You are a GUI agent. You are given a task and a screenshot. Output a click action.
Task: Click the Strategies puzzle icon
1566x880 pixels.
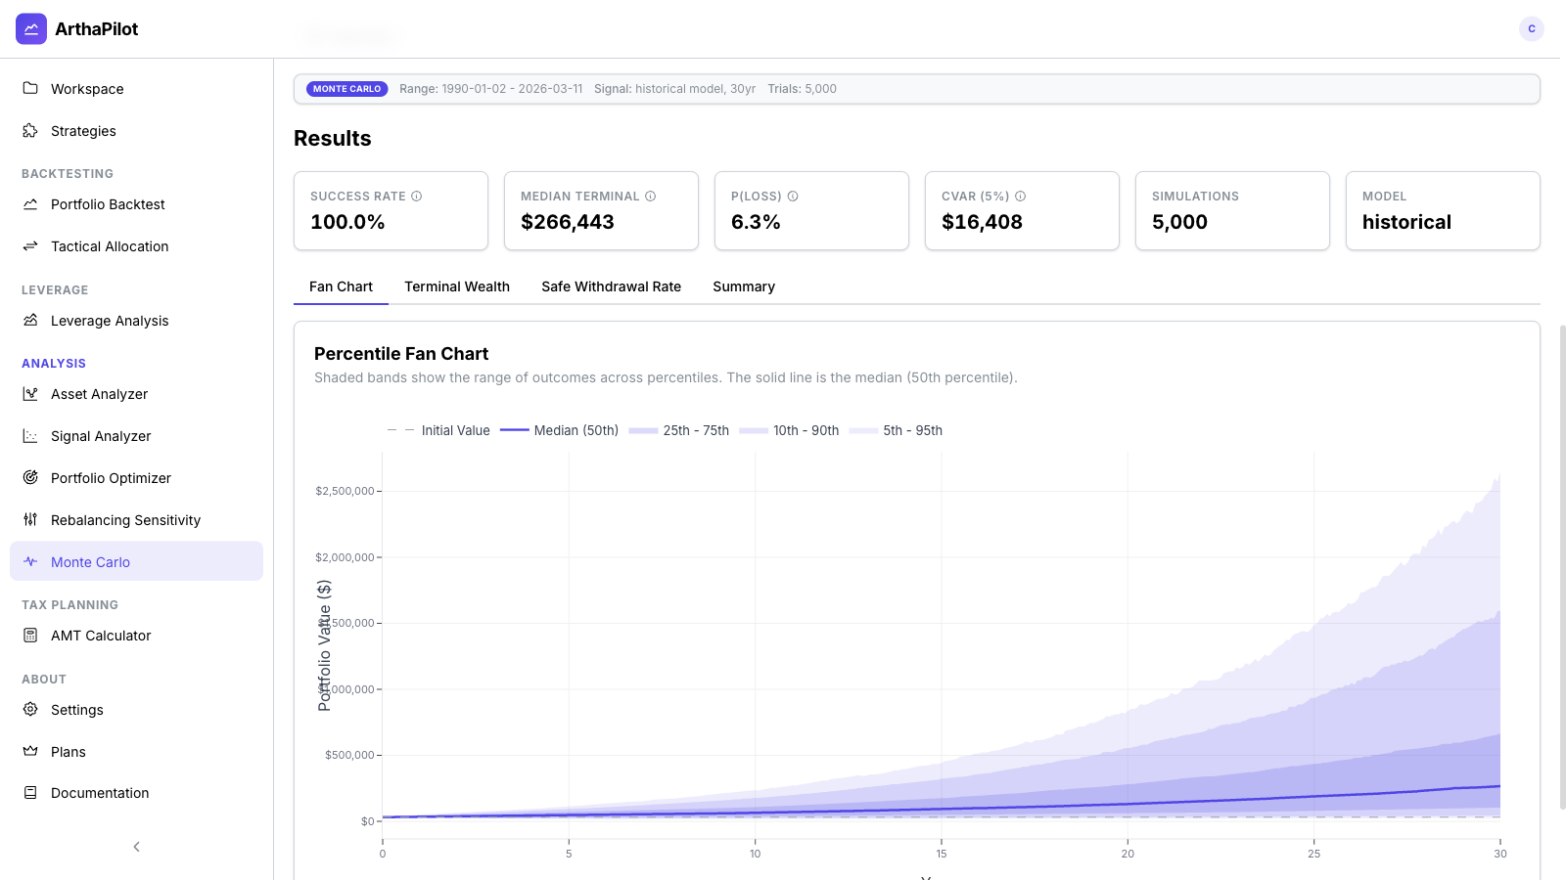click(x=30, y=130)
